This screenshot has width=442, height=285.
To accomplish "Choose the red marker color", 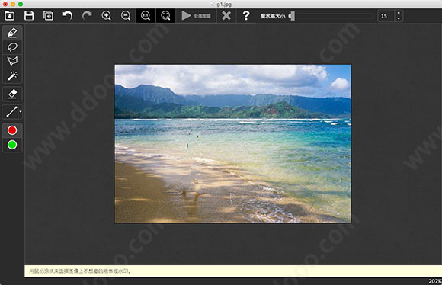I will pyautogui.click(x=12, y=130).
